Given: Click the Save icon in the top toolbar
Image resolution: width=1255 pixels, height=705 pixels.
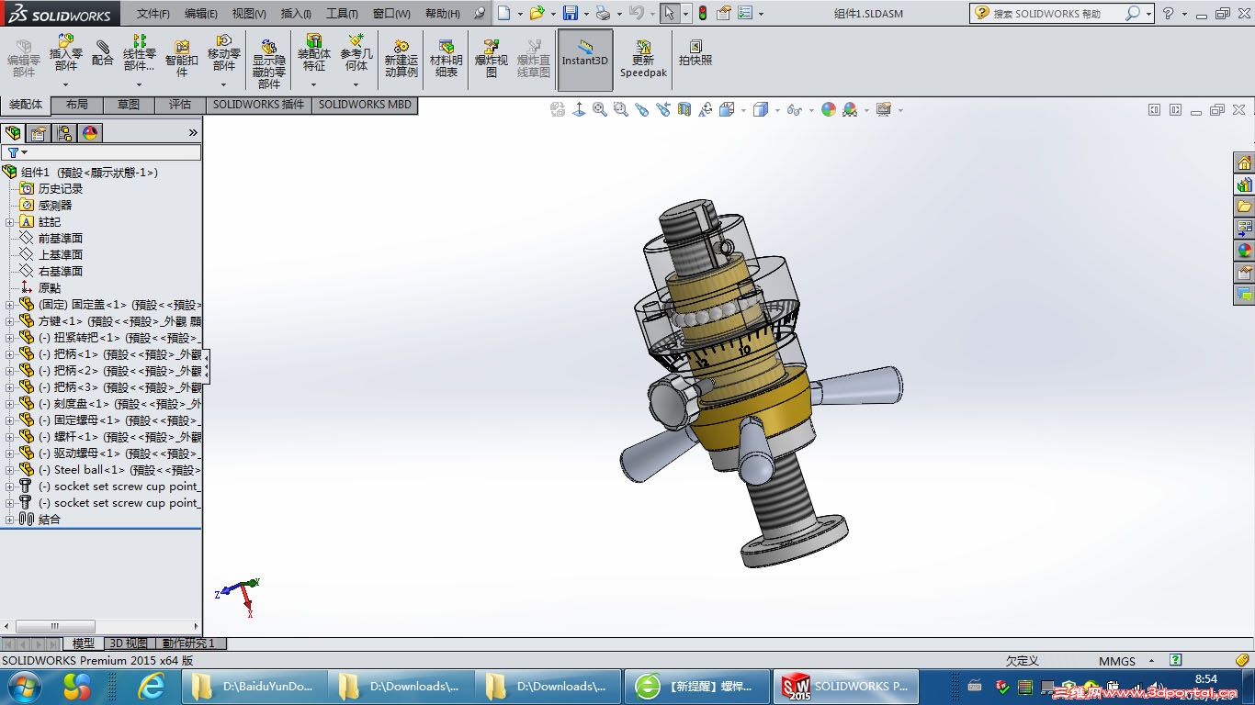Looking at the screenshot, I should click(x=571, y=14).
